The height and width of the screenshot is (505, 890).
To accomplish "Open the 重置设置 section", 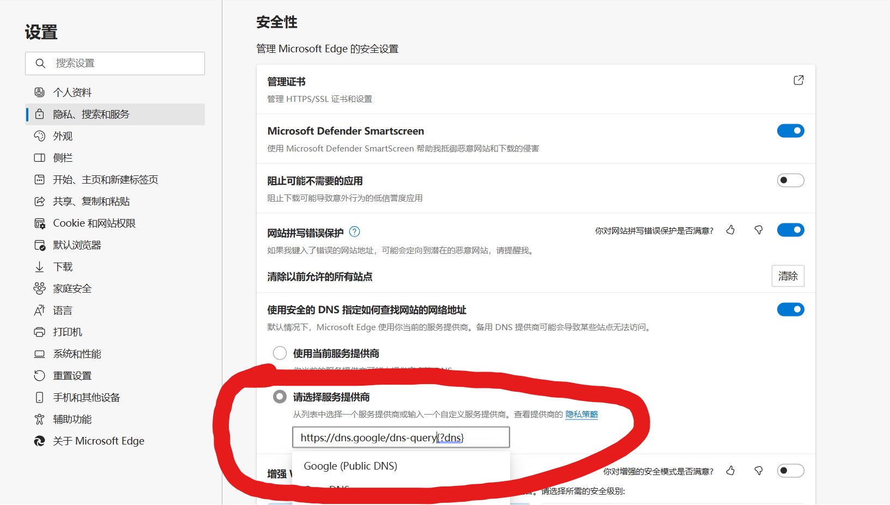I will 115,375.
